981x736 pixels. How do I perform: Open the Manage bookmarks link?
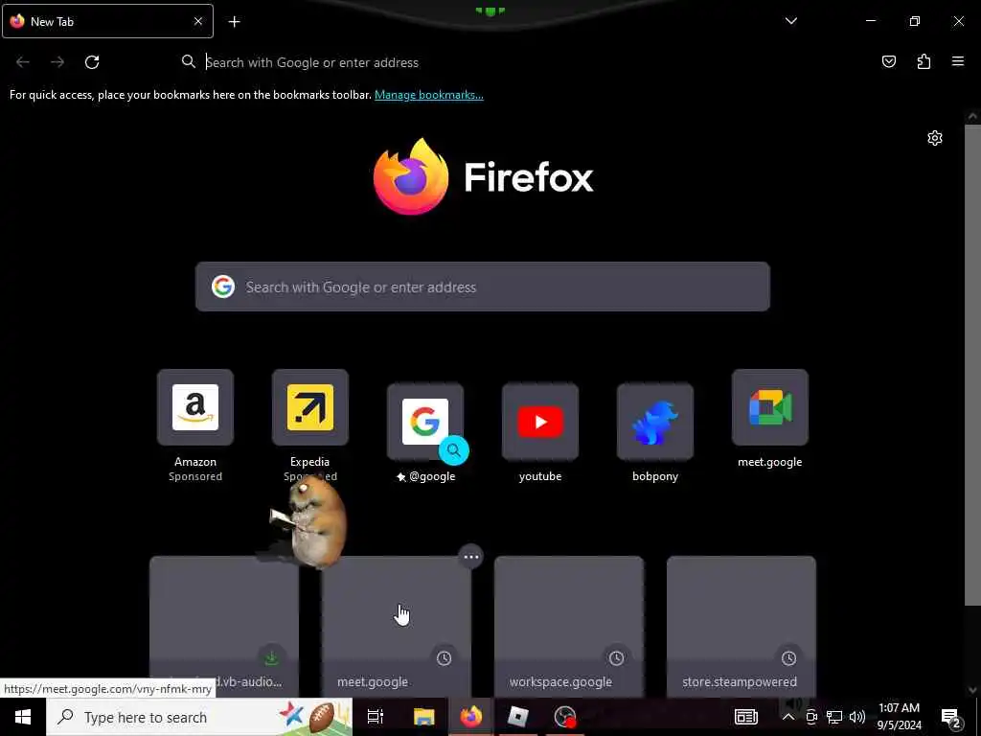click(428, 95)
